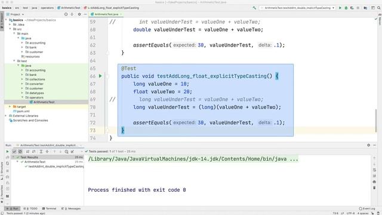This screenshot has width=382, height=215.
Task: Collapse the main folder
Action: (x=14, y=33)
